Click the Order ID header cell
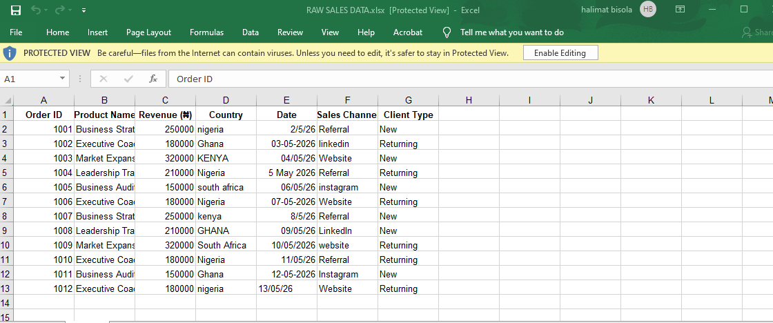 tap(44, 115)
